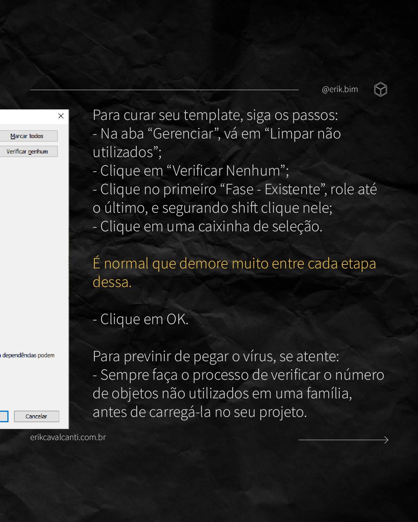
Task: Click the "dependências podem" text in the dialog
Action: (28, 355)
